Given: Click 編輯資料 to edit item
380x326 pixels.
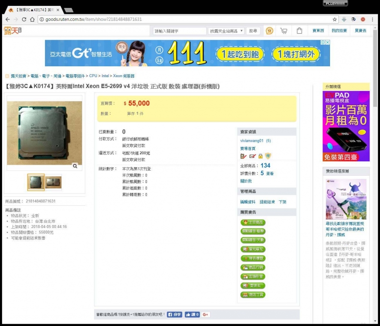Looking at the screenshot, I should click(248, 202).
